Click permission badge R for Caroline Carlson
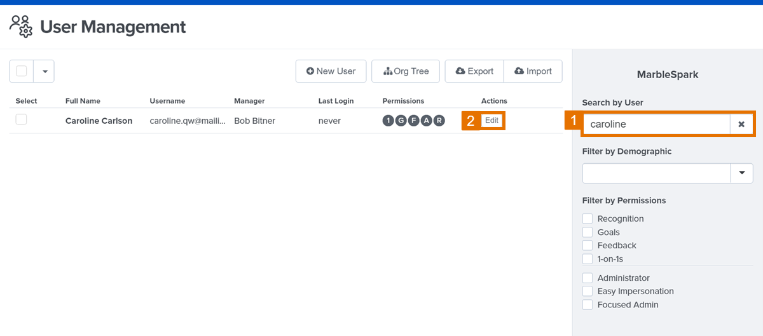The image size is (763, 336). pos(439,121)
